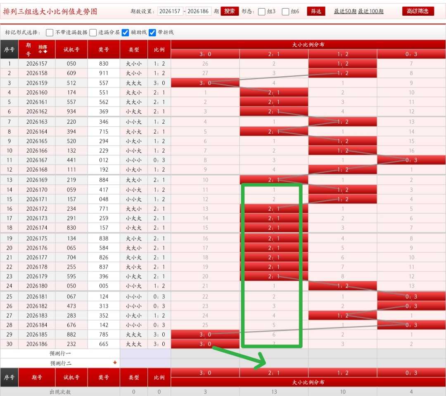Click the red 搜索 button
Screen dimensions: 446x396
click(230, 12)
